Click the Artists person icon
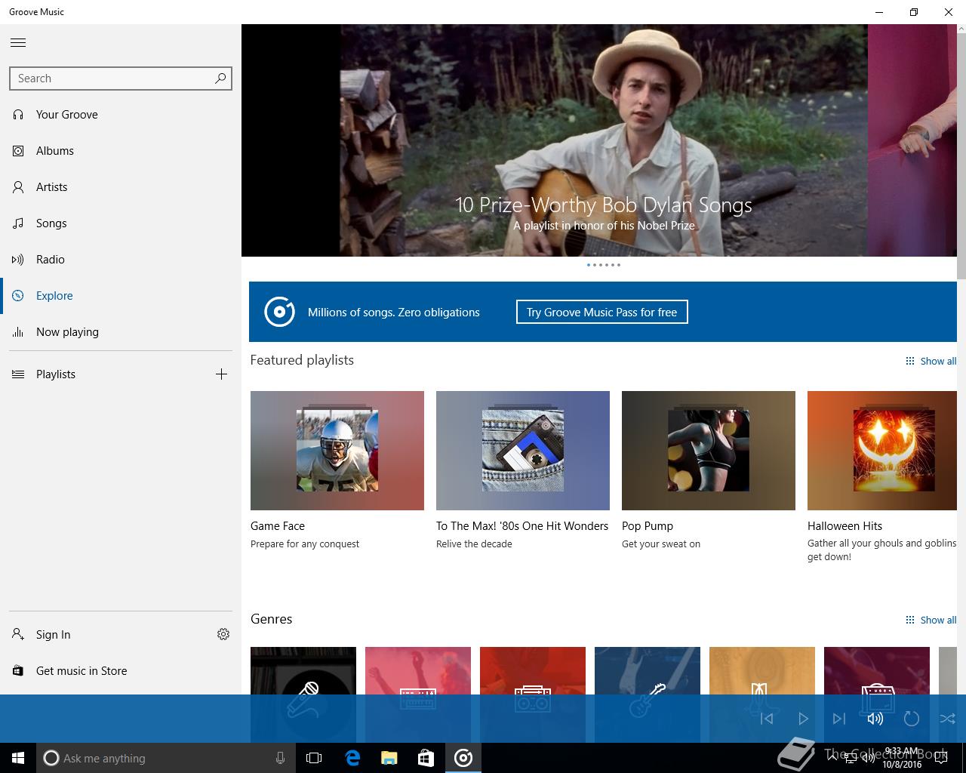This screenshot has height=773, width=966. [18, 187]
